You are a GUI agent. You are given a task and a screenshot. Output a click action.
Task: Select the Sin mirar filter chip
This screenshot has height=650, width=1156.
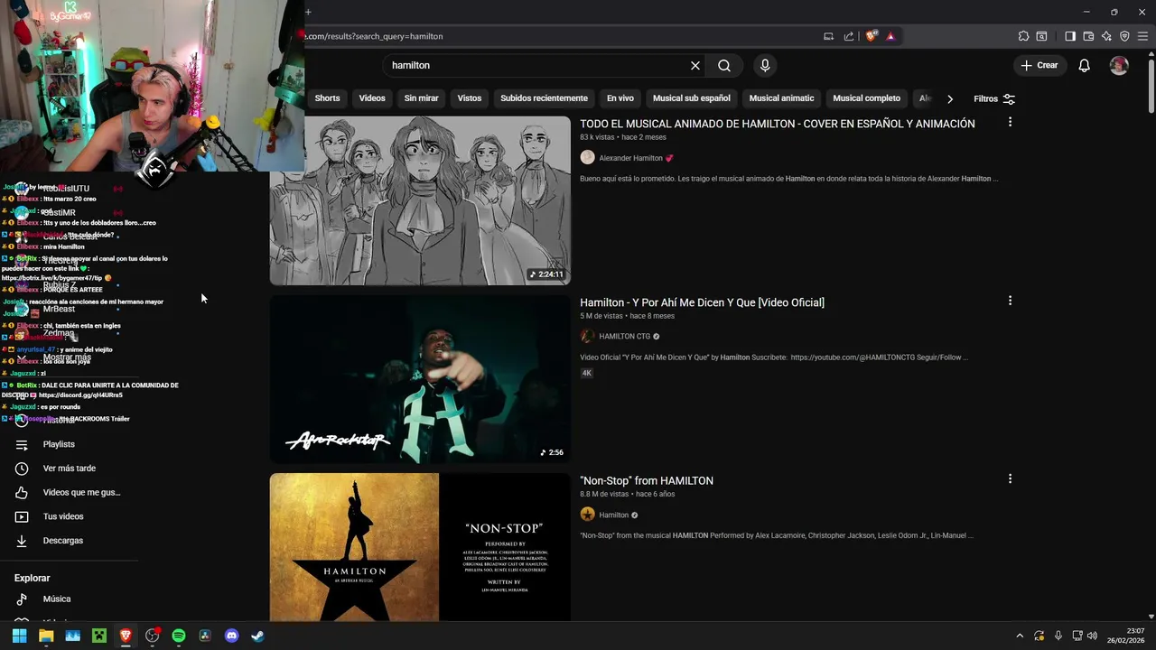(421, 98)
